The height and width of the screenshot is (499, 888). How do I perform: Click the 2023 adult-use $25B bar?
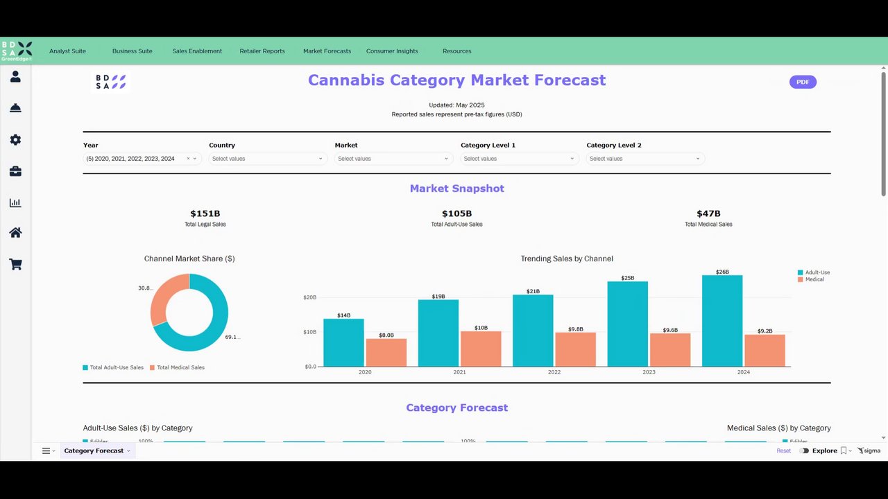pyautogui.click(x=628, y=324)
